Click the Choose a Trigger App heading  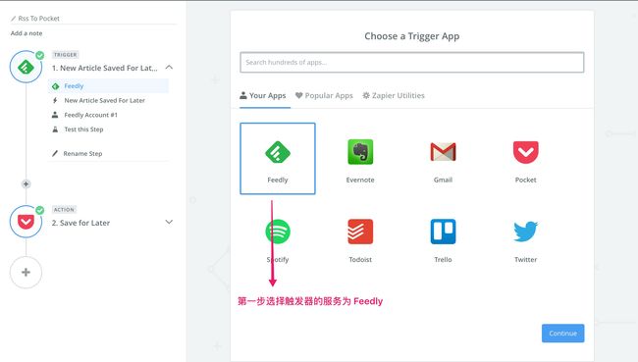pyautogui.click(x=412, y=36)
